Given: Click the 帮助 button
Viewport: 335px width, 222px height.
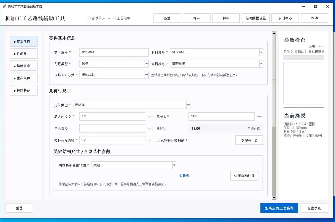Looking at the screenshot, I should click(314, 18).
